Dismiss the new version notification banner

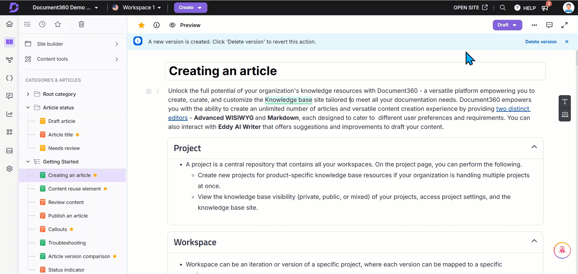(x=567, y=42)
